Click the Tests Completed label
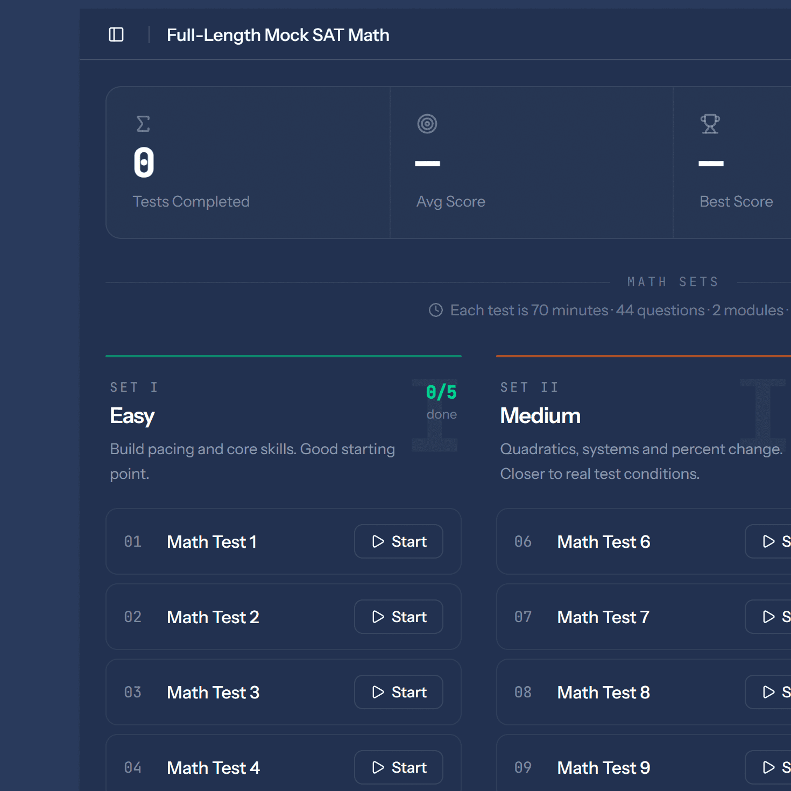The width and height of the screenshot is (791, 791). pyautogui.click(x=191, y=201)
